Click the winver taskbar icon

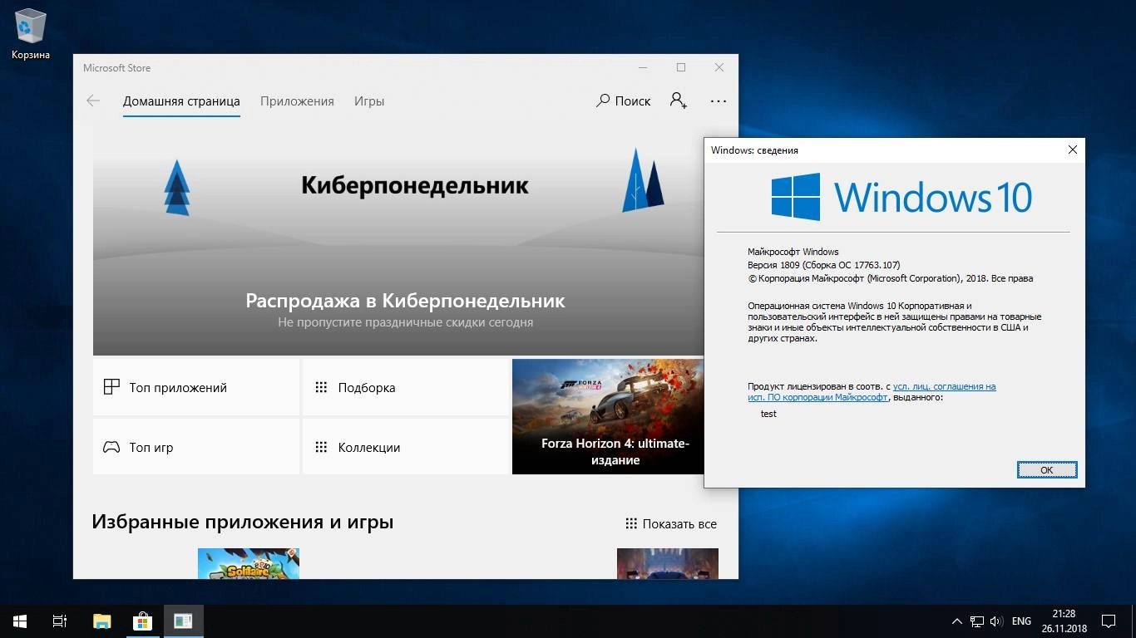point(183,621)
